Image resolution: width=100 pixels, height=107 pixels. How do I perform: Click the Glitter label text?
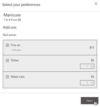(15, 60)
